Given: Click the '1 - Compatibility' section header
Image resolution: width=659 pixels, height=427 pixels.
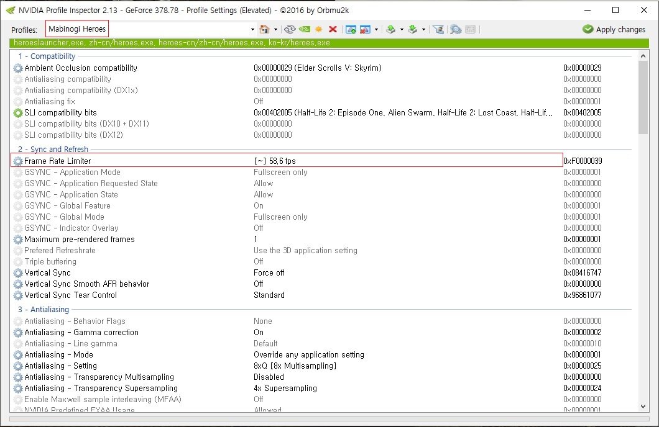Looking at the screenshot, I should [47, 56].
